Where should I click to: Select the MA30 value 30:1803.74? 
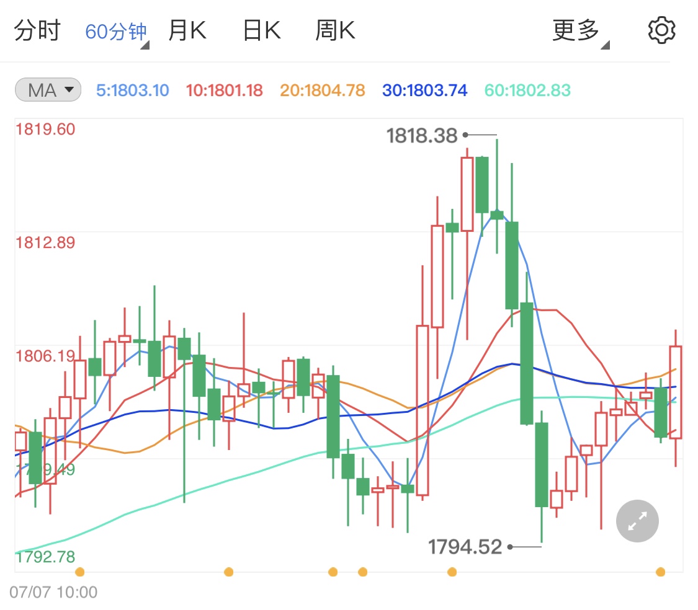424,91
